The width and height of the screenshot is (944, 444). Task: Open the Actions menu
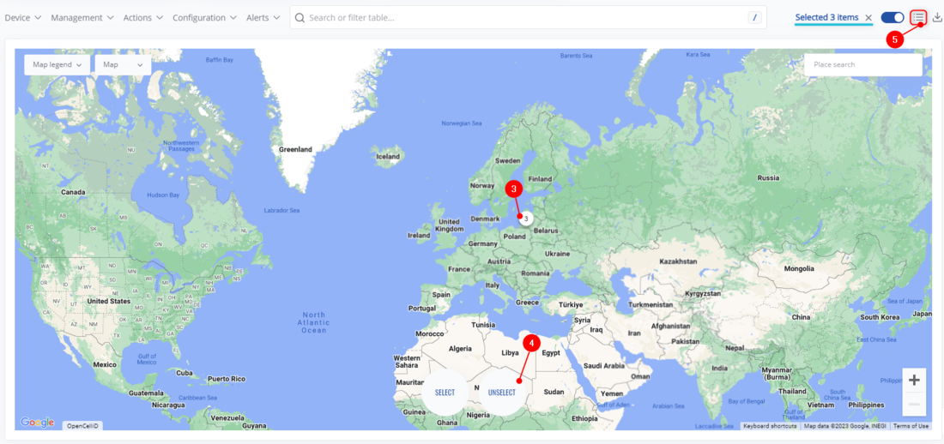(142, 17)
